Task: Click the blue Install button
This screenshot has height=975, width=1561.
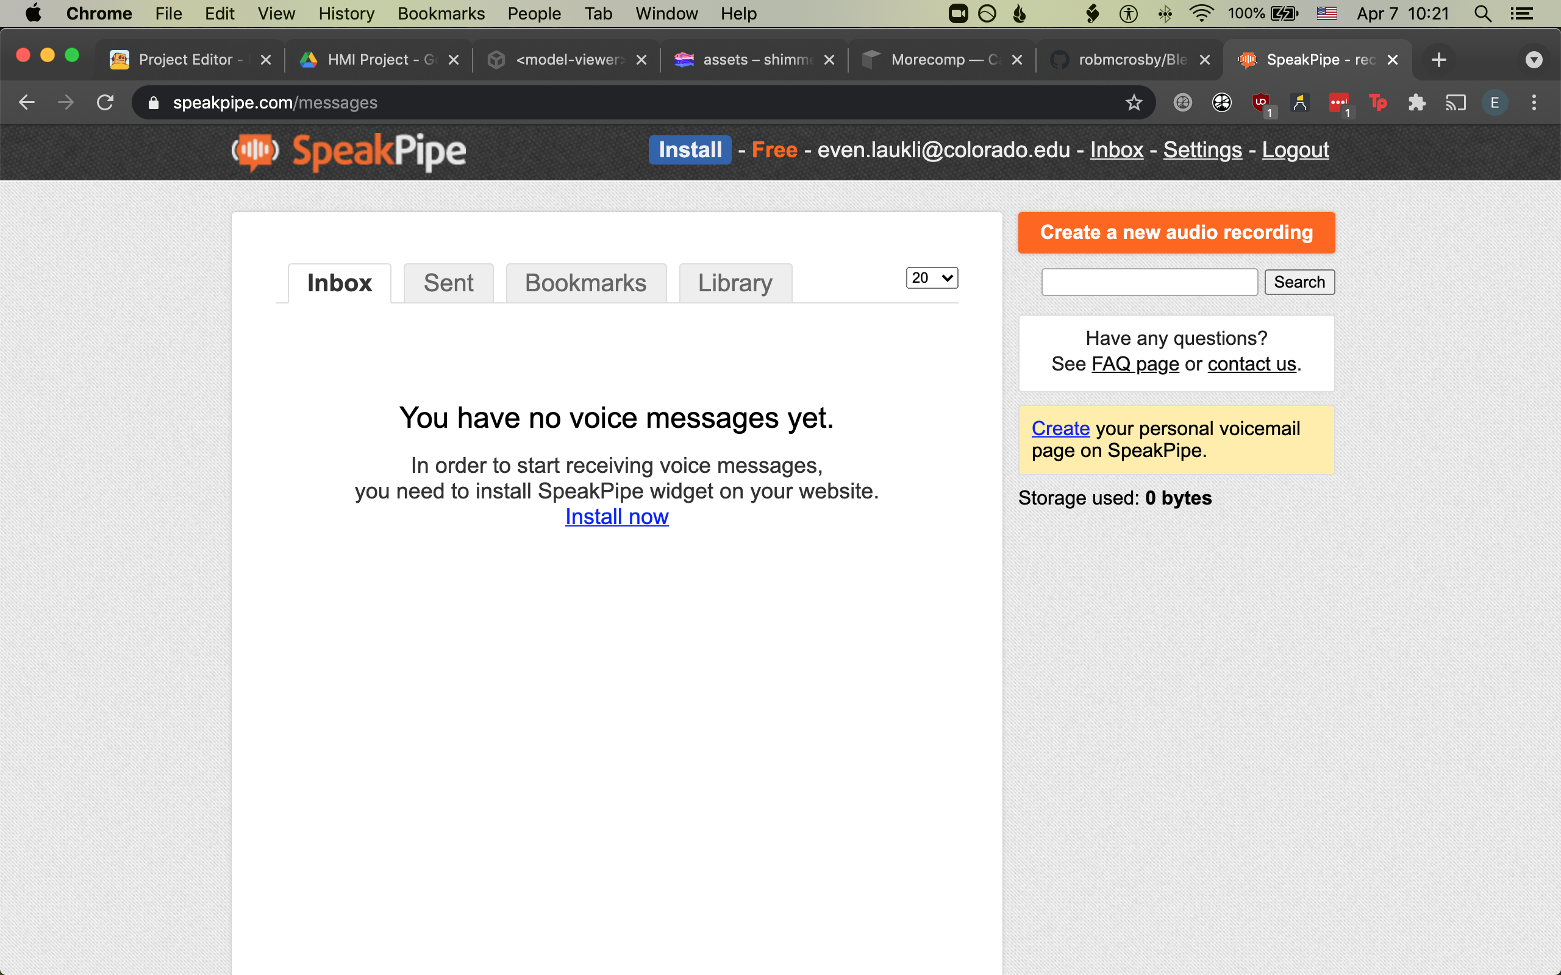Action: [x=690, y=150]
